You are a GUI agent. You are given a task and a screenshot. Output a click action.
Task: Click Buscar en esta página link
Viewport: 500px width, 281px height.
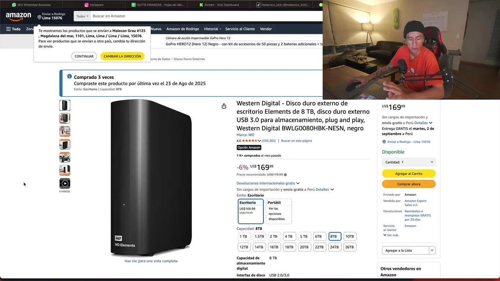click(296, 141)
